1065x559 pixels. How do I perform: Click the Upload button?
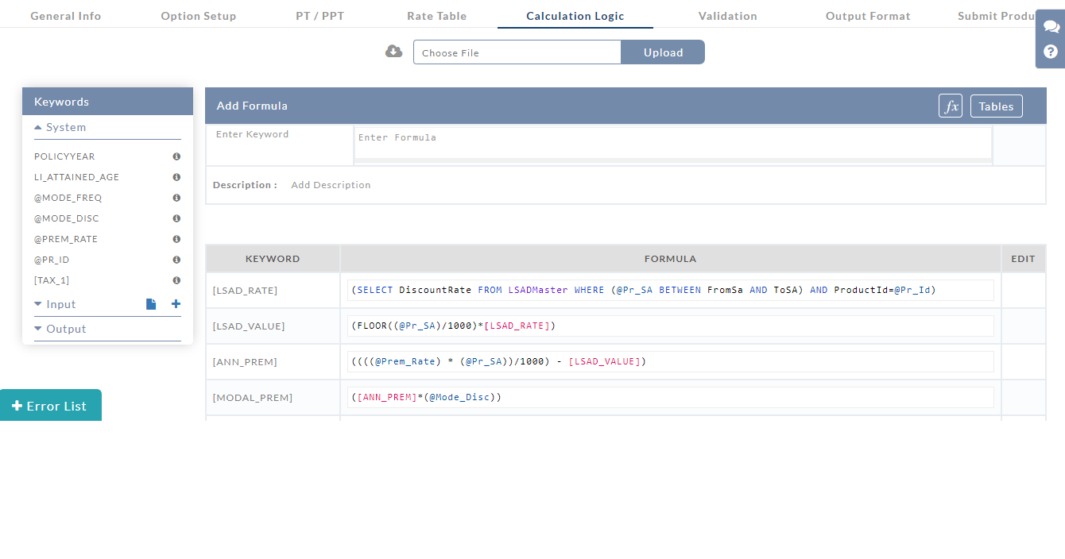(x=663, y=52)
